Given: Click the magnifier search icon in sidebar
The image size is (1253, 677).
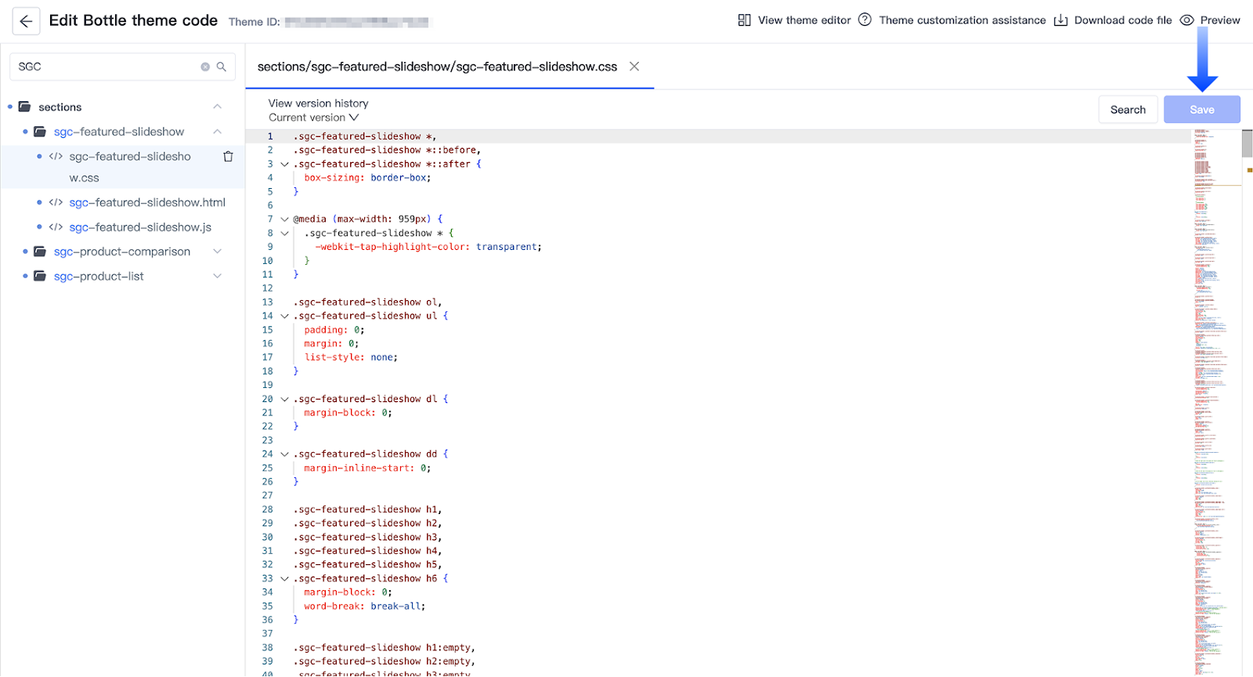Looking at the screenshot, I should [x=222, y=67].
